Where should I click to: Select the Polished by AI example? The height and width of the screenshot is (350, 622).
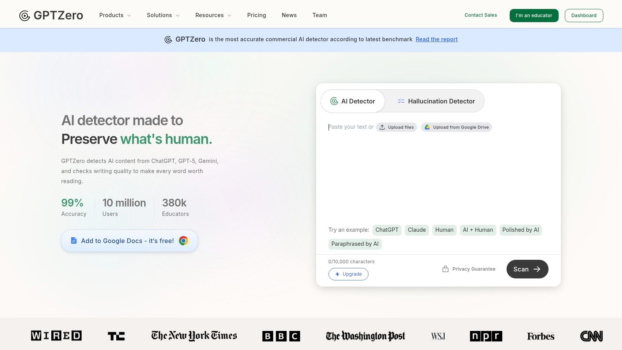tap(521, 230)
